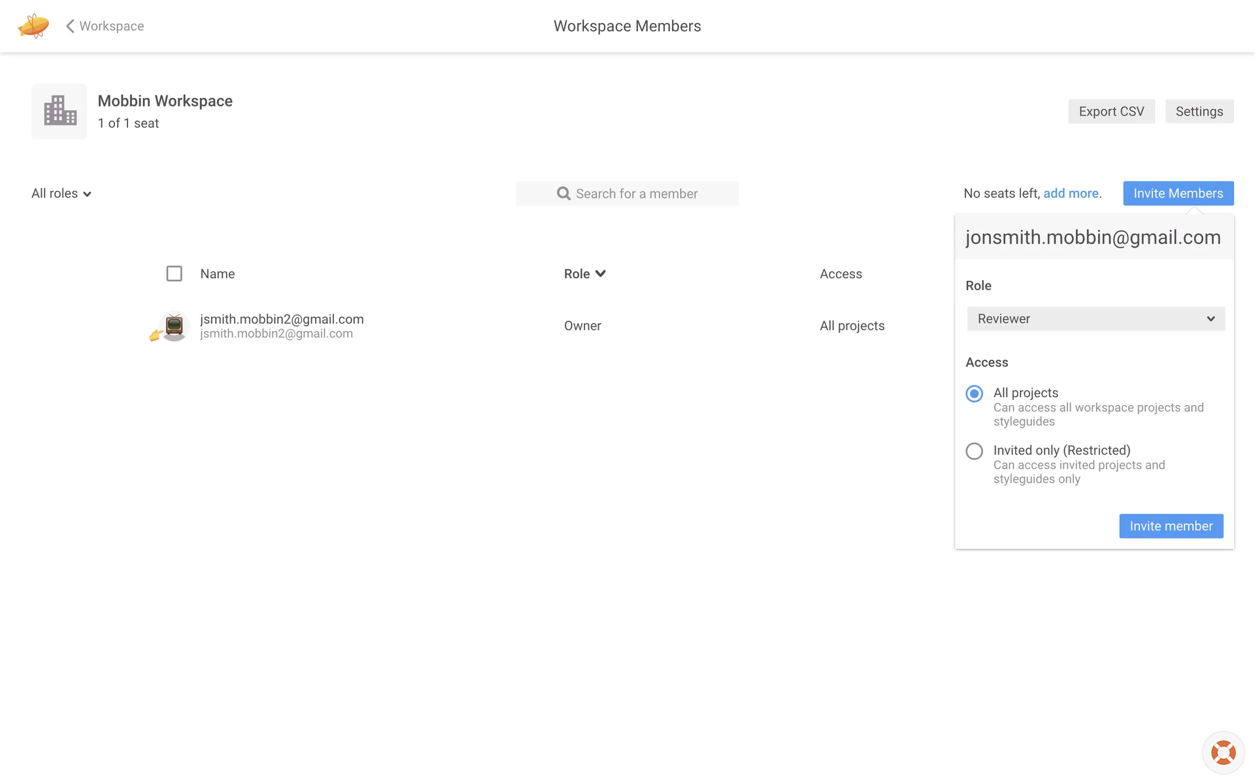Click the Export CSV button
The image size is (1255, 784).
(1111, 112)
